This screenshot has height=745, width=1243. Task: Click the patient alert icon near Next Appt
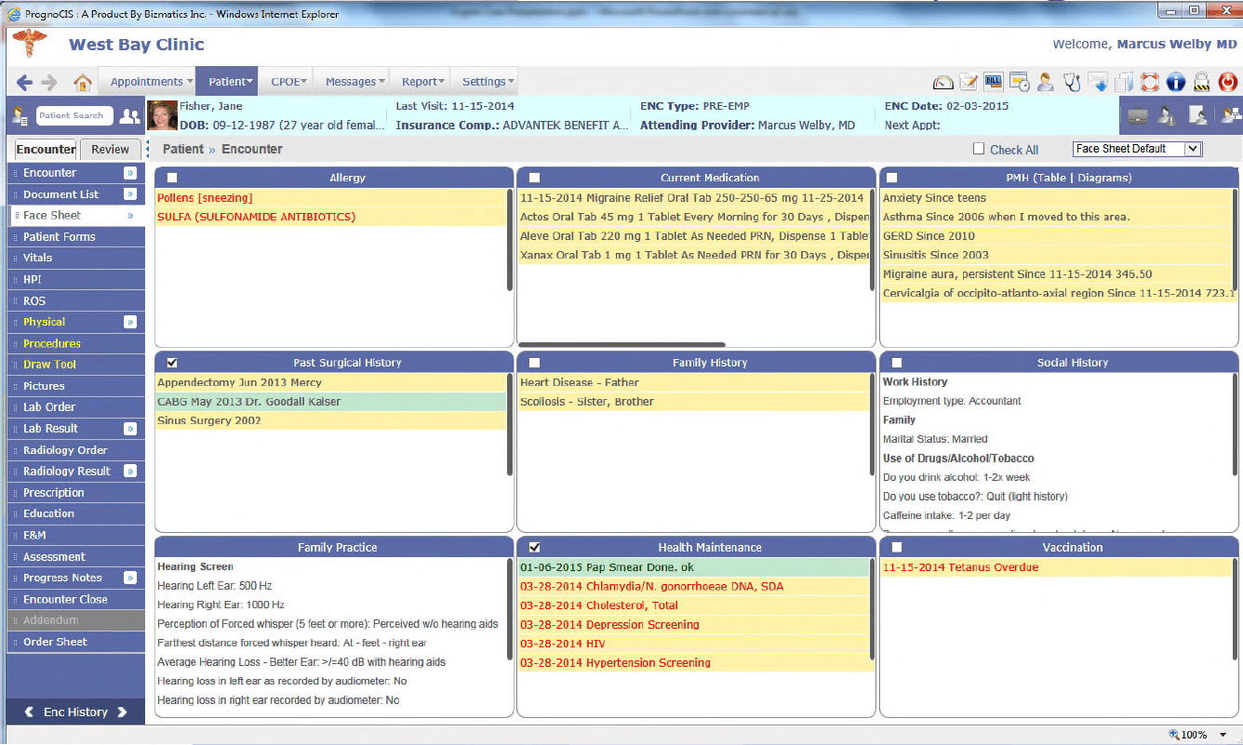point(1167,115)
